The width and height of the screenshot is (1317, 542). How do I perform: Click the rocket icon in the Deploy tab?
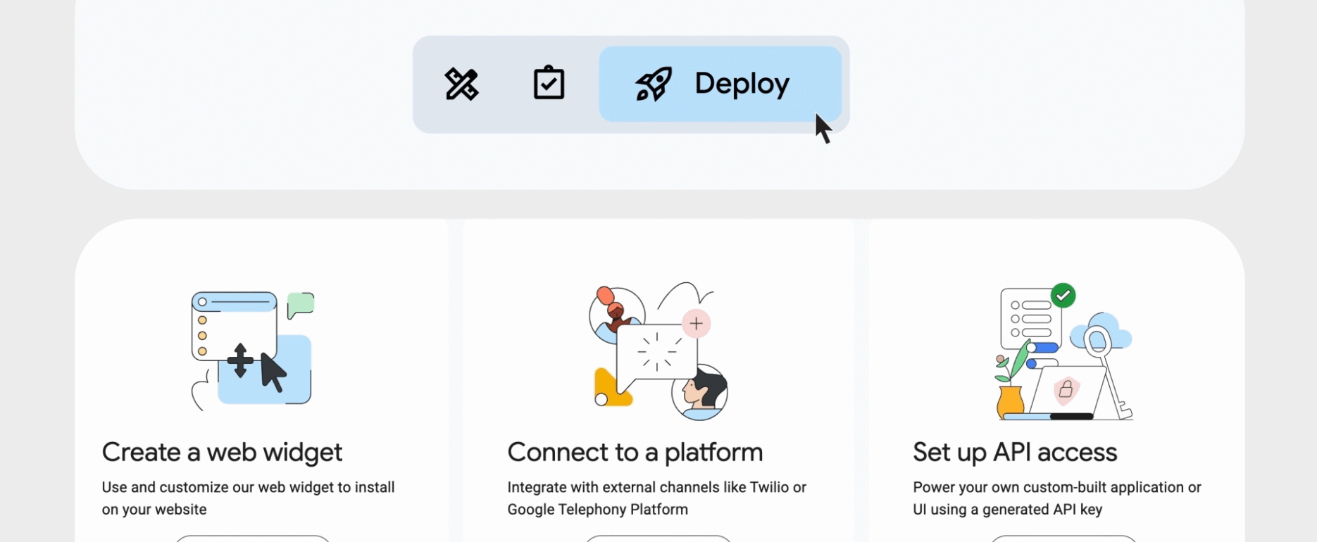coord(654,84)
